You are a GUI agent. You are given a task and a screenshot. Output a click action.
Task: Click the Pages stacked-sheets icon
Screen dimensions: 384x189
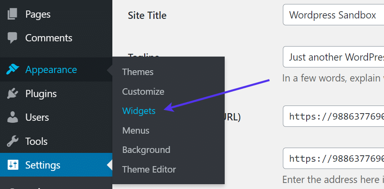click(x=12, y=14)
